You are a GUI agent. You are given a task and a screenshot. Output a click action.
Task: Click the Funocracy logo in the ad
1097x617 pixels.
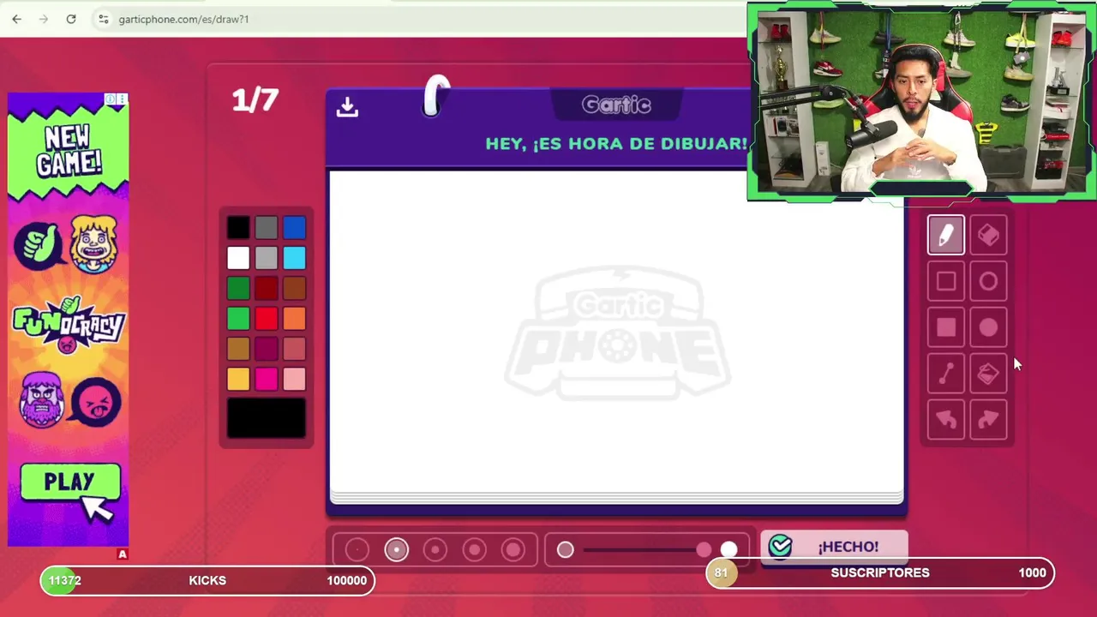coord(69,326)
